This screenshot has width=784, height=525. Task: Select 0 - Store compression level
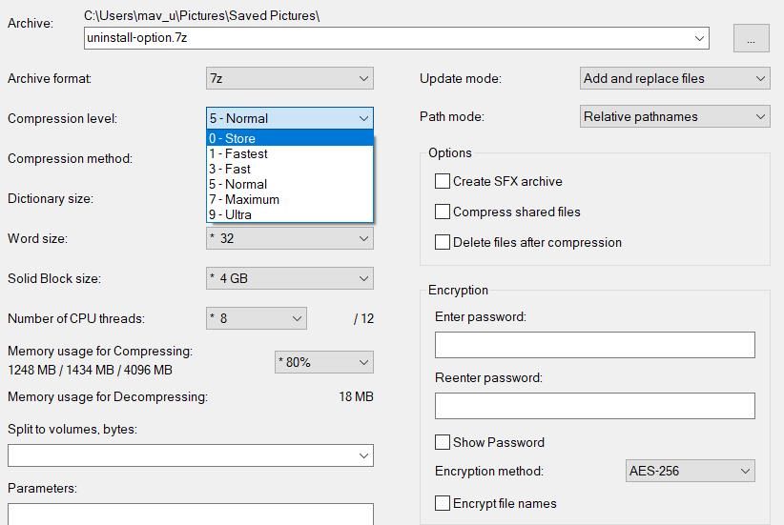(x=290, y=138)
